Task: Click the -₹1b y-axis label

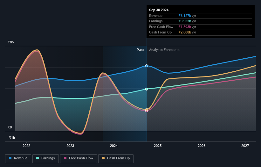Action: tap(11, 138)
